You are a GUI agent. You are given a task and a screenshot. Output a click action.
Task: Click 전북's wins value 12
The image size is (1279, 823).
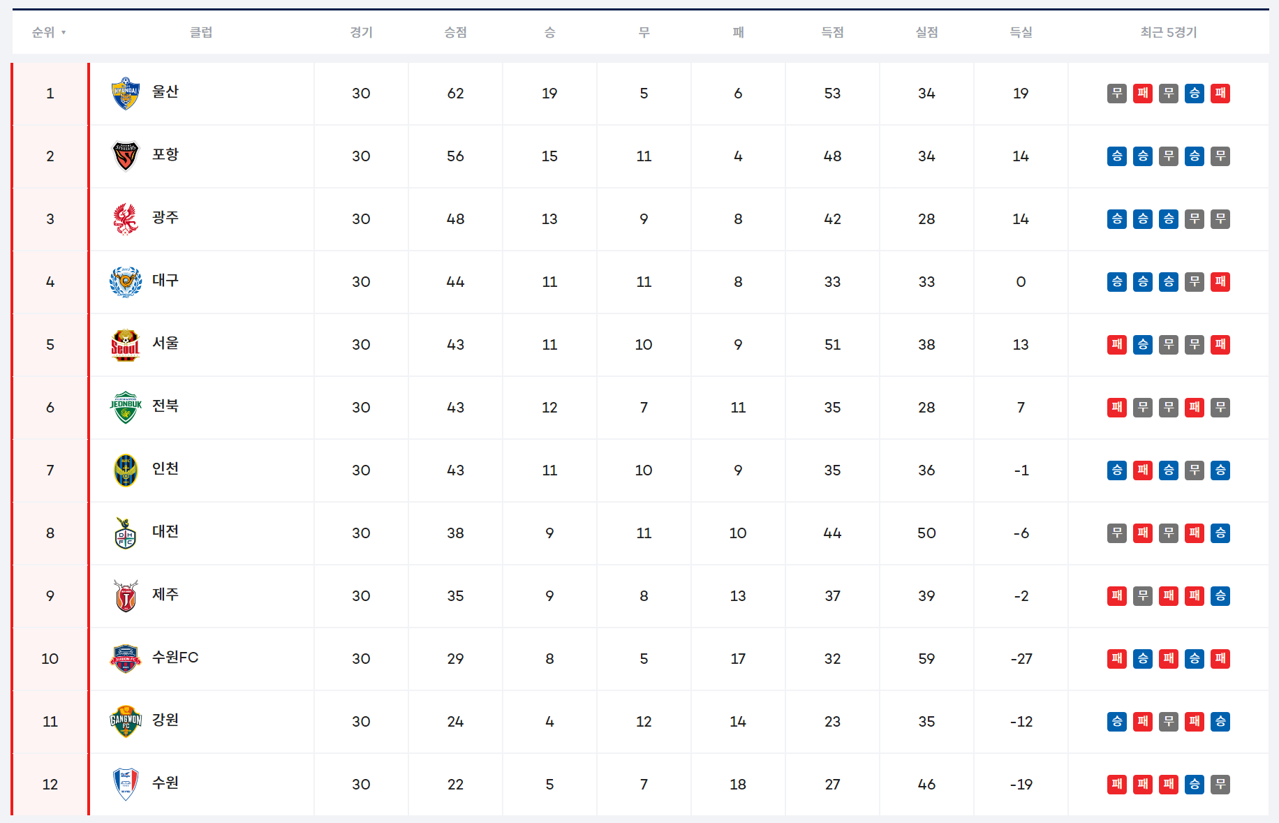[549, 408]
